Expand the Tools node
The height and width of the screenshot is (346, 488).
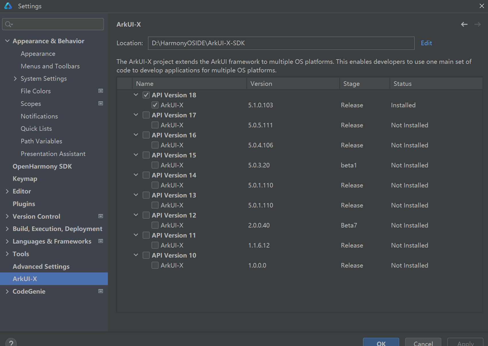tap(7, 254)
